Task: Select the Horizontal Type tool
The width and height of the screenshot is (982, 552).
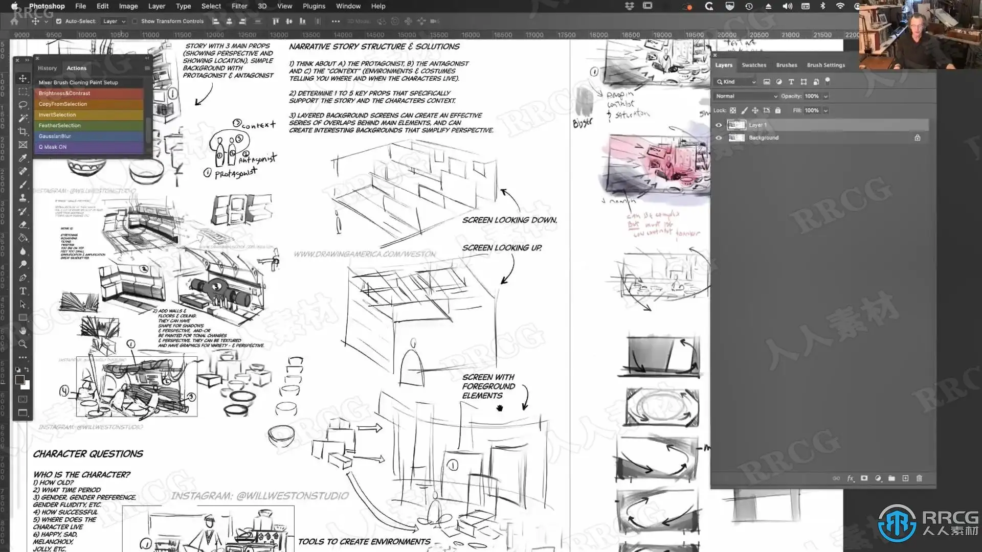Action: click(23, 291)
